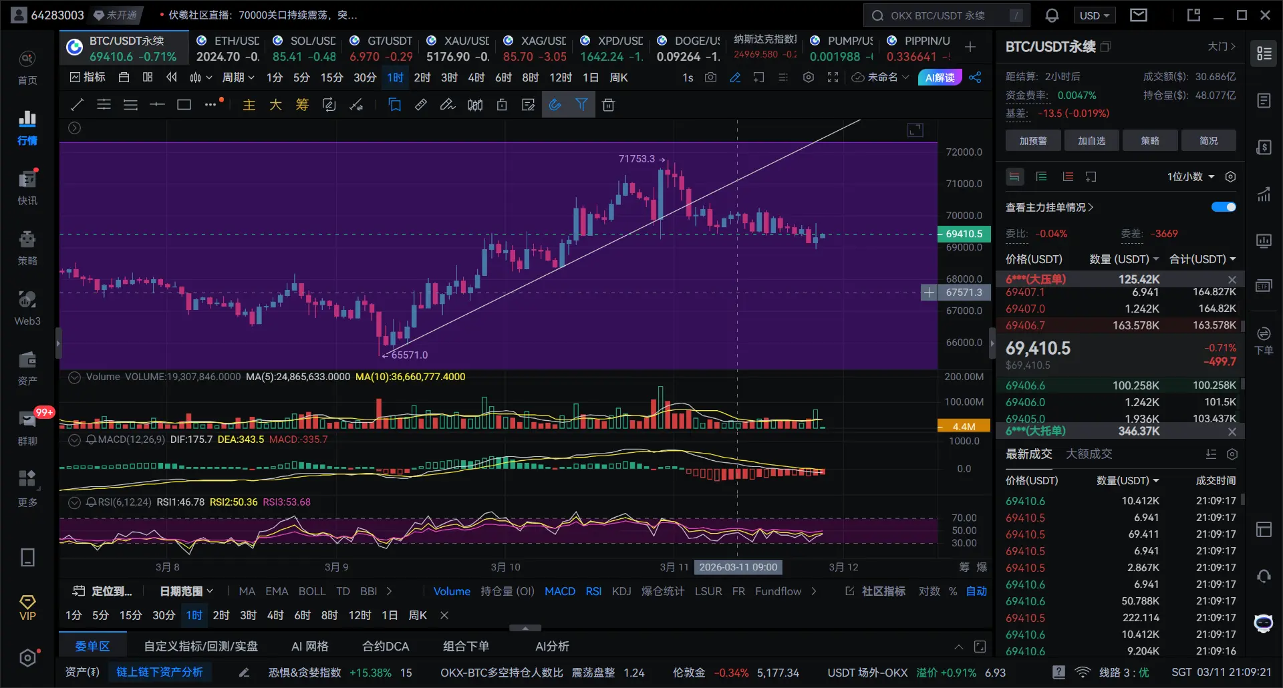Toggle the magnet snap tool
The height and width of the screenshot is (688, 1283).
pyautogui.click(x=555, y=105)
